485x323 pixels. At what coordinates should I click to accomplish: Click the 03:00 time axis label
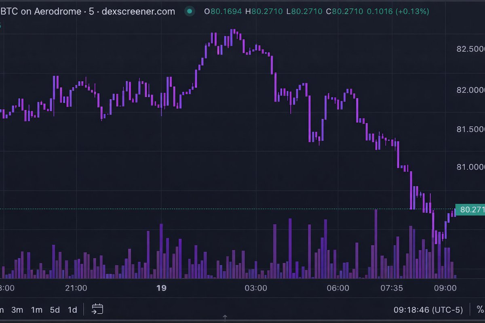(256, 288)
